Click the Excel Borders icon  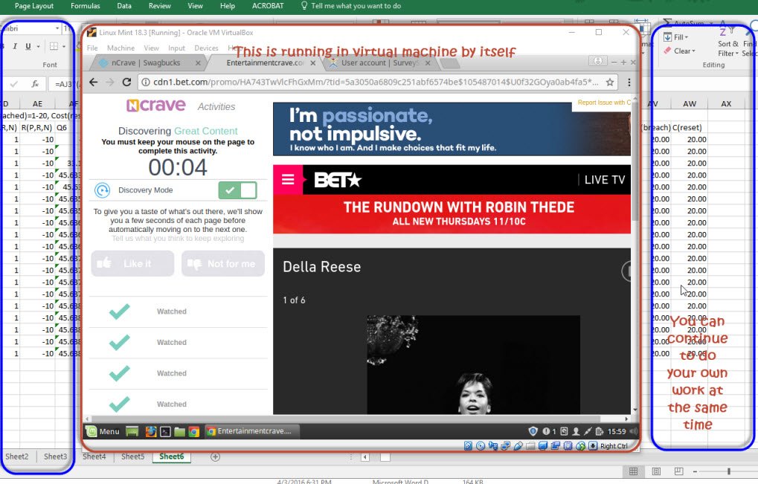(x=54, y=46)
